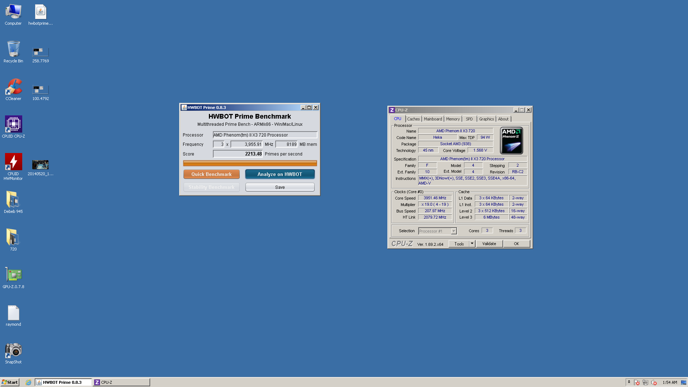Click the Start button
Screen dimensions: 688x387
[10, 382]
